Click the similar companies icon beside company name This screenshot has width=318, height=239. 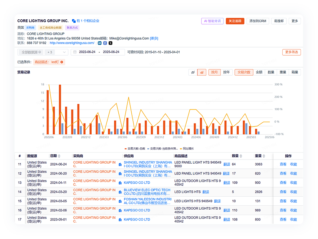click(x=74, y=21)
